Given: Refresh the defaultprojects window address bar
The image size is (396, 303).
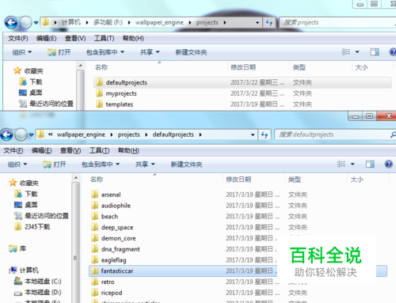Looking at the screenshot, I should coord(265,134).
